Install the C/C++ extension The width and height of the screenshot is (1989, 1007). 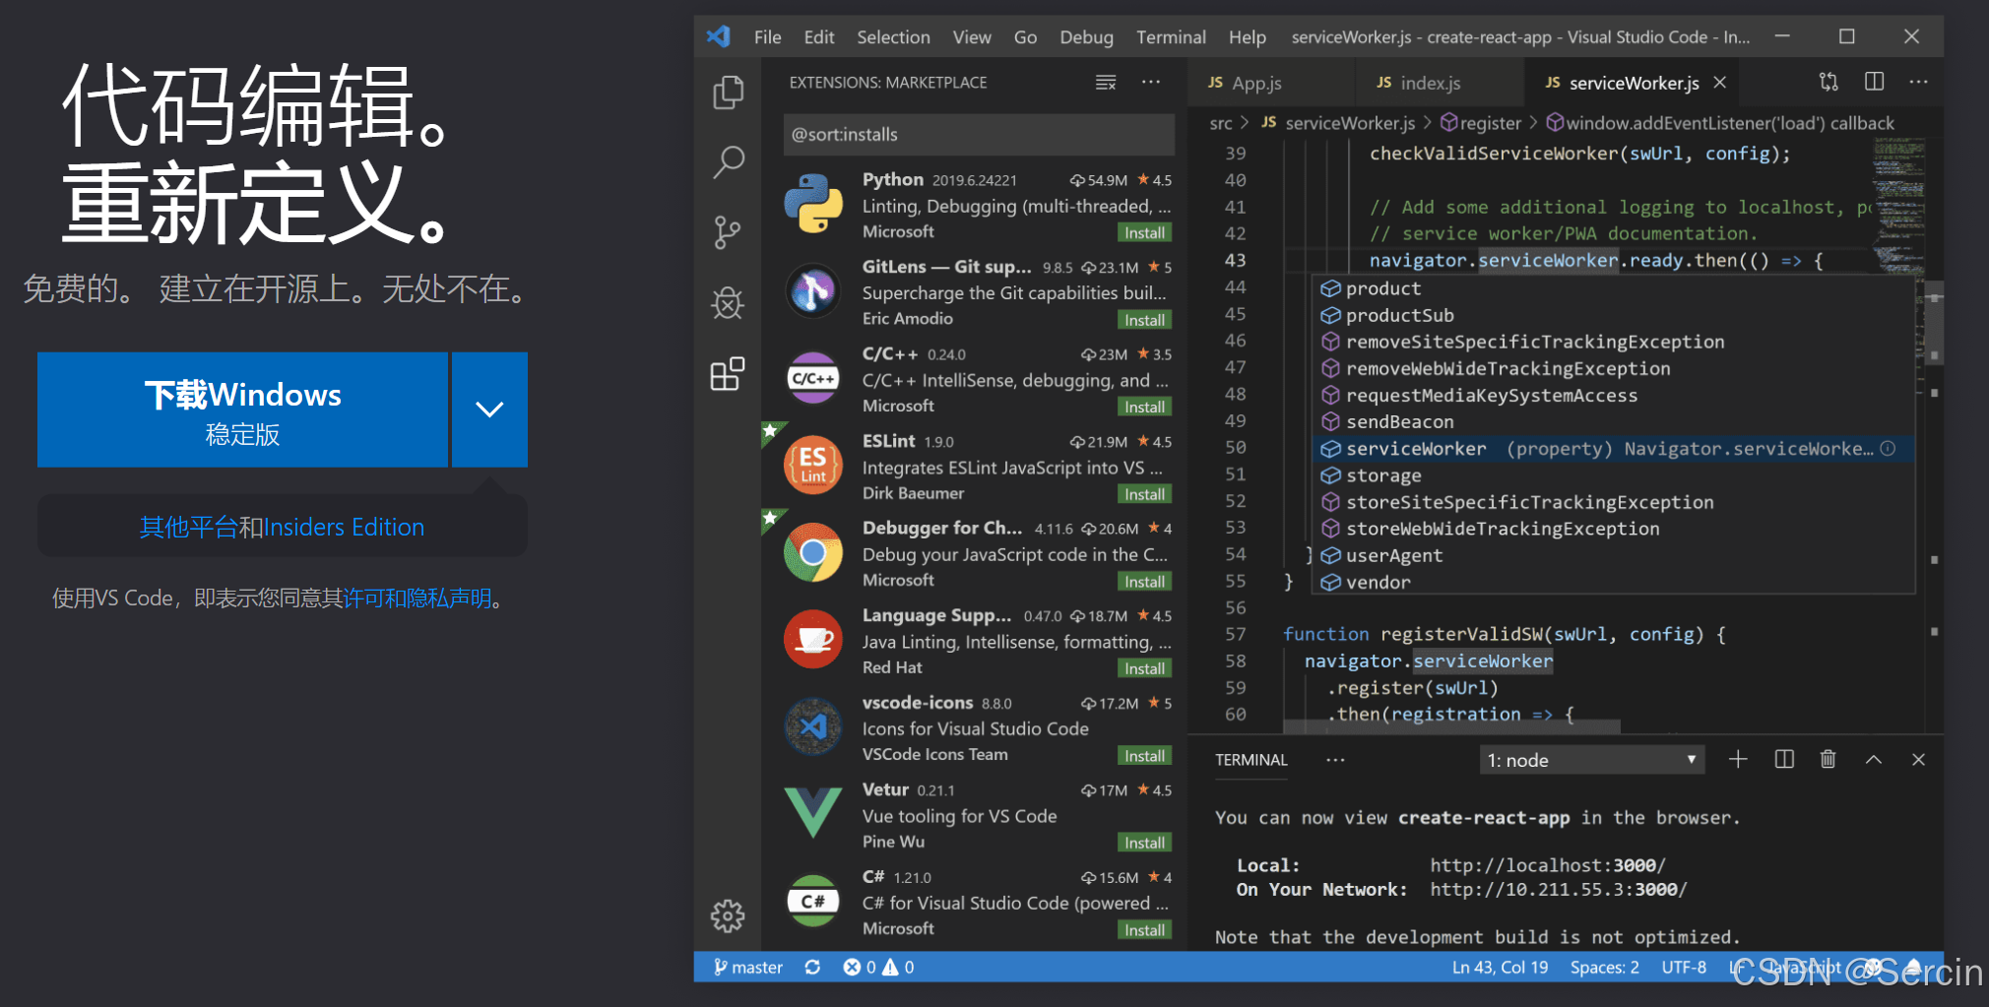1144,407
